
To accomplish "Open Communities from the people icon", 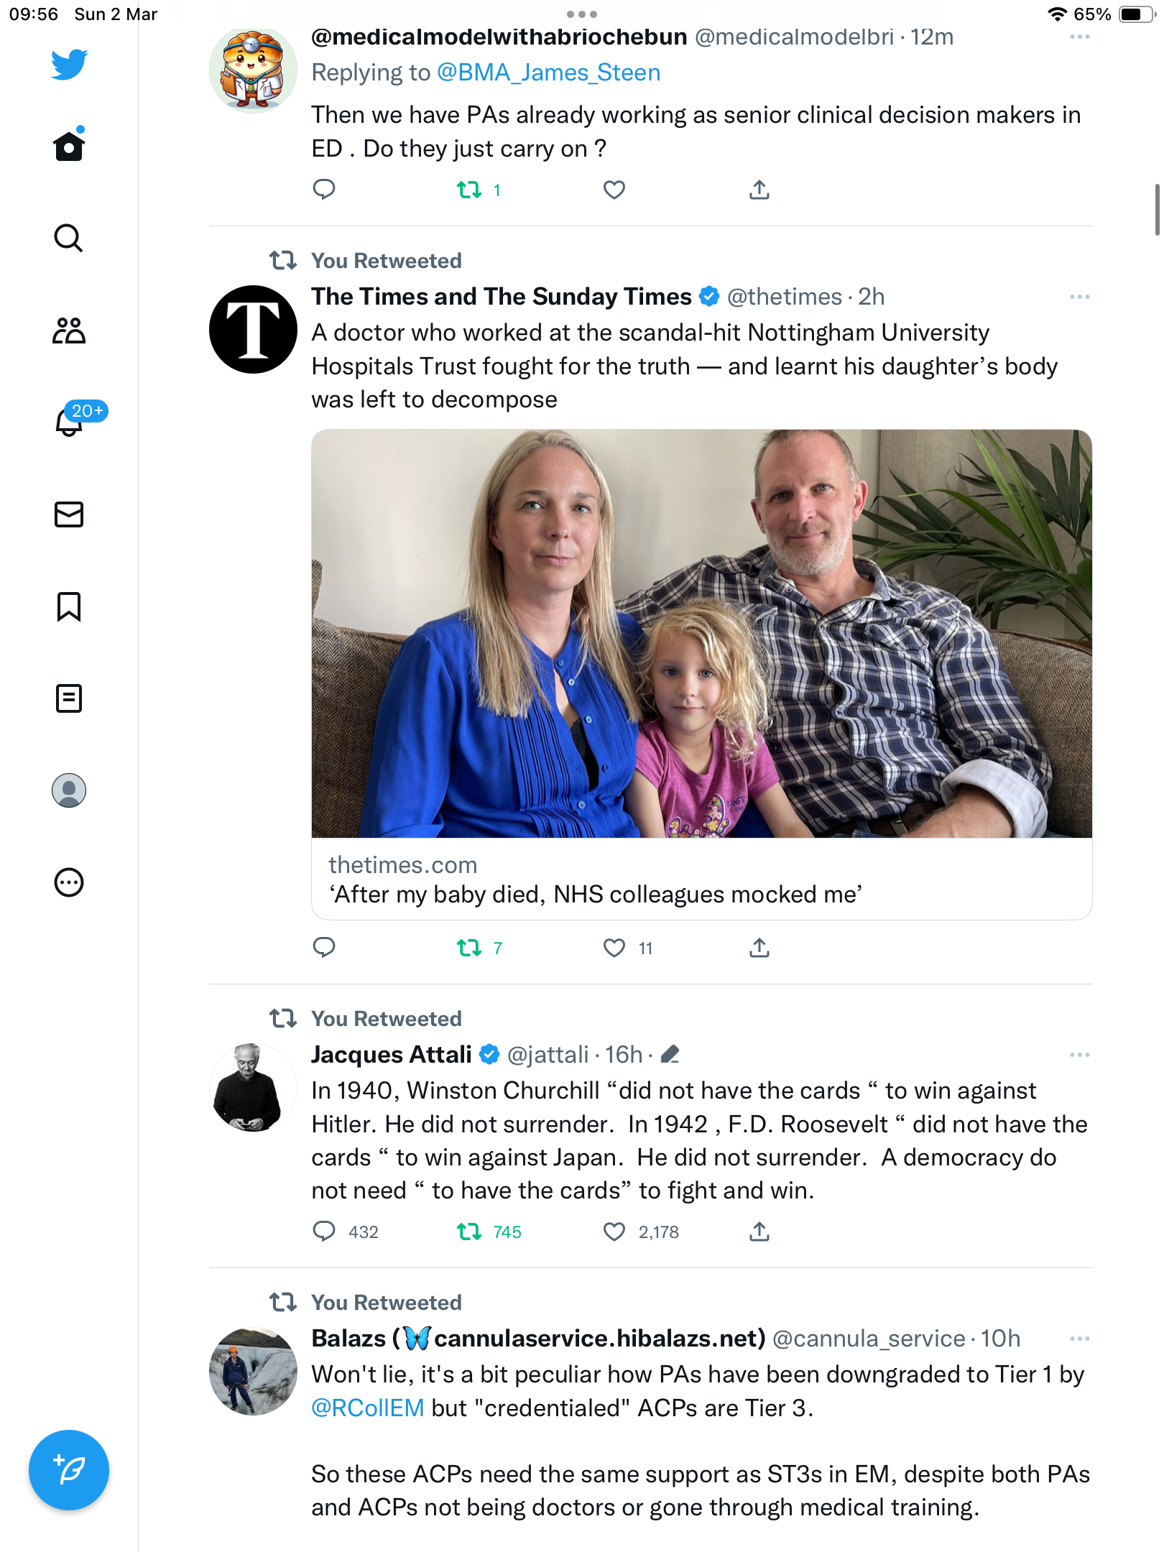I will 69,331.
